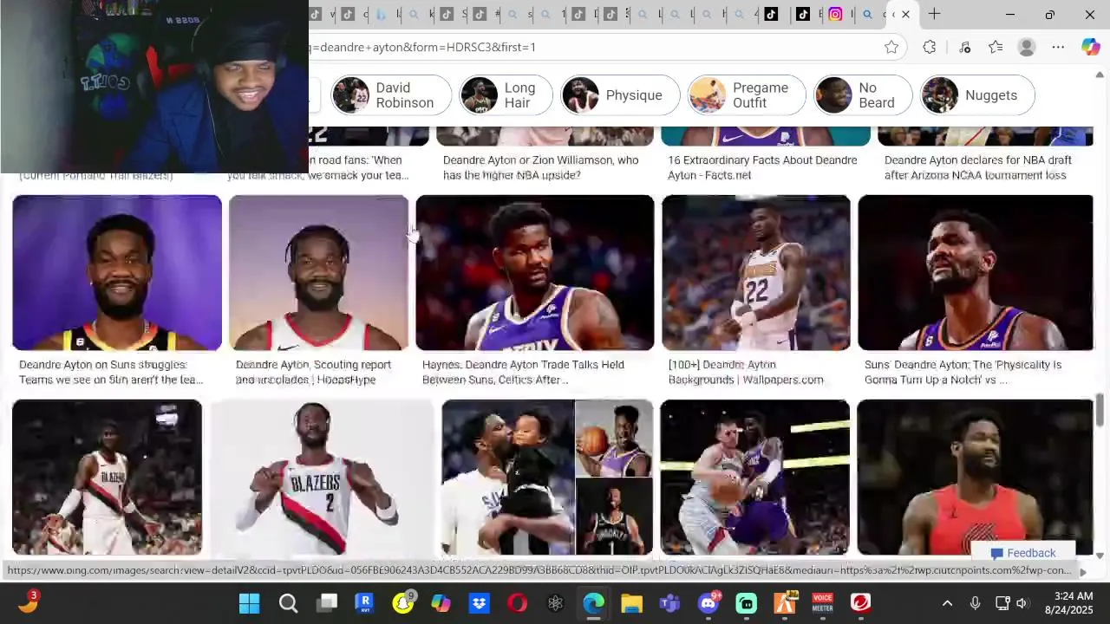
Task: Launch Copilot from the Edge toolbar
Action: pos(1090,47)
